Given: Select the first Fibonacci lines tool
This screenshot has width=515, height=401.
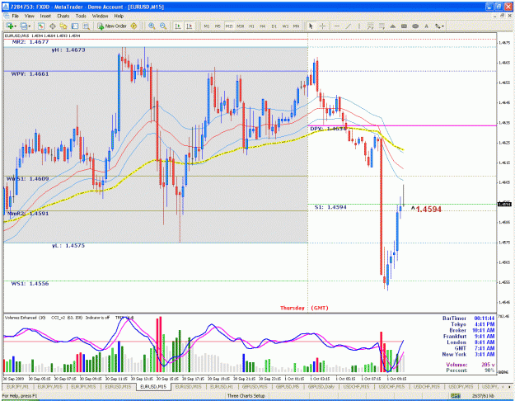Looking at the screenshot, I should coord(370,26).
